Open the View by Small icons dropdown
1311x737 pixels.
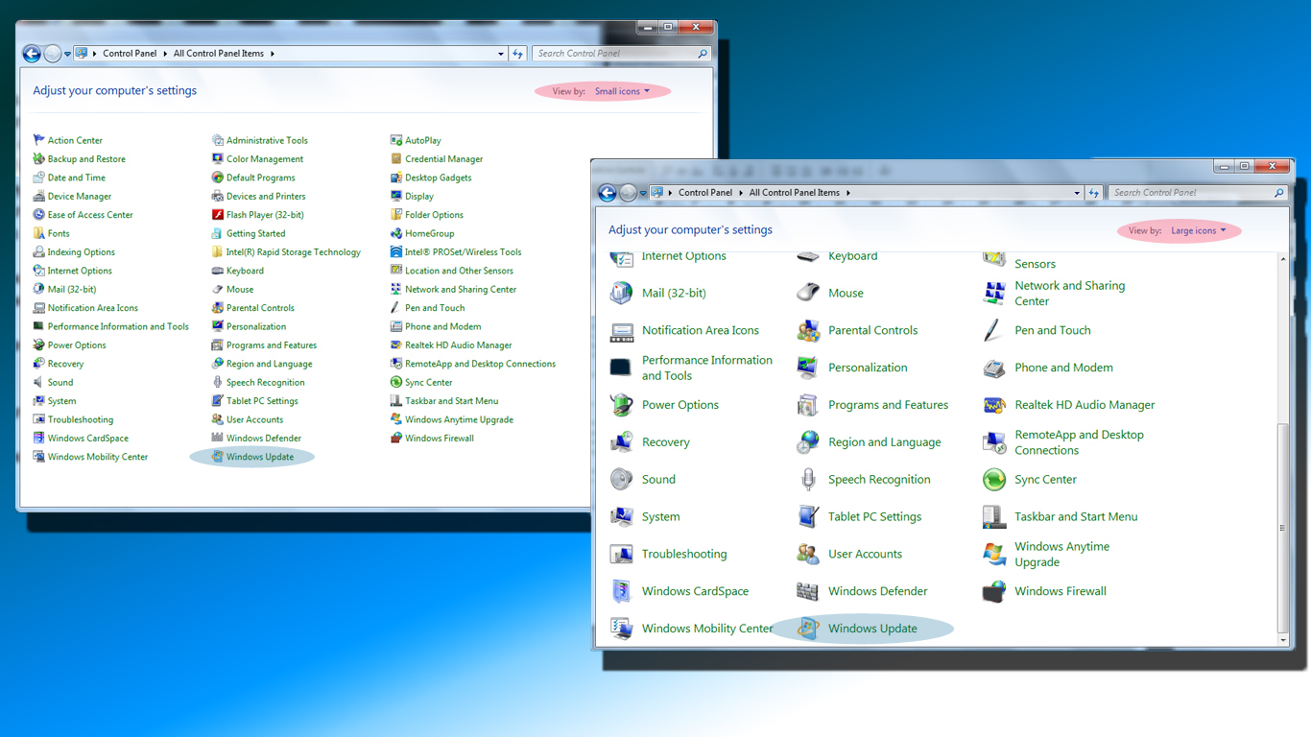tap(622, 91)
